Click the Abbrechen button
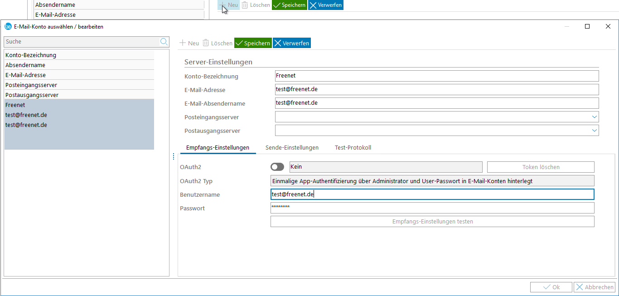This screenshot has width=619, height=296. pyautogui.click(x=594, y=287)
